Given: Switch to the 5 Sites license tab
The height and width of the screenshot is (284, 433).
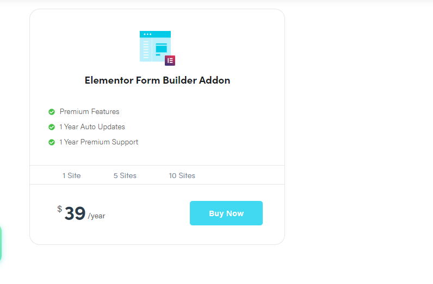Looking at the screenshot, I should [125, 175].
